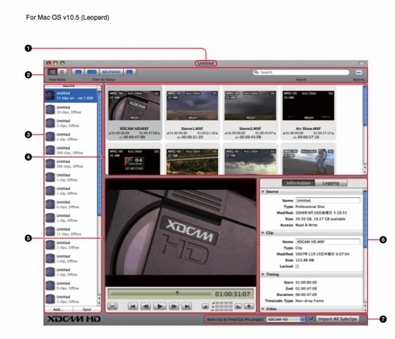Viewport: 395px width, 339px height.
Task: Click the Add... button under sources
Action: click(x=58, y=309)
